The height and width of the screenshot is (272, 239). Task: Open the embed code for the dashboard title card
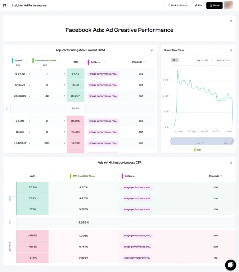[x=231, y=21]
